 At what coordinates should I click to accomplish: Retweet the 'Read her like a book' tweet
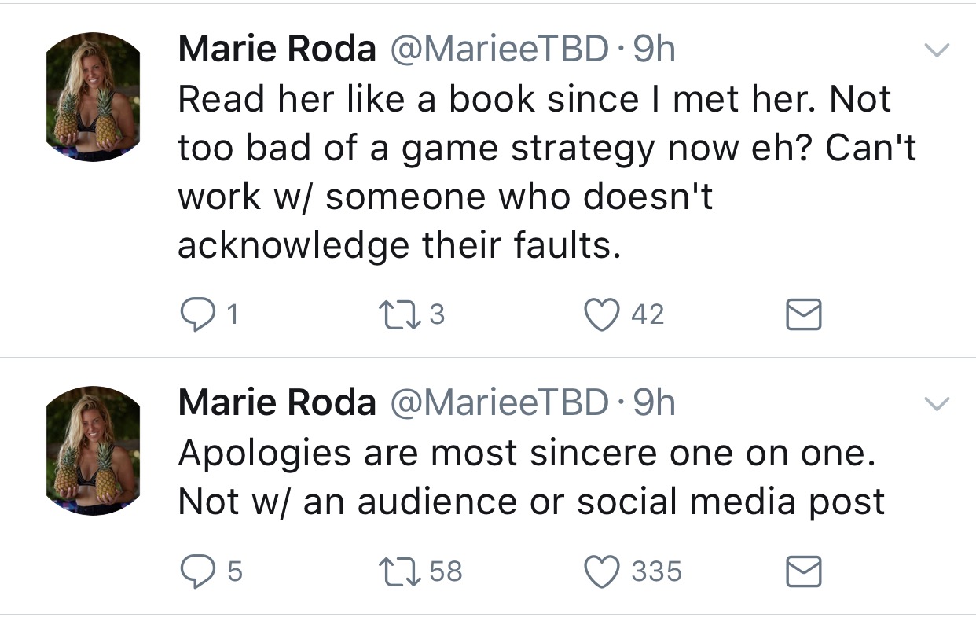coord(393,314)
